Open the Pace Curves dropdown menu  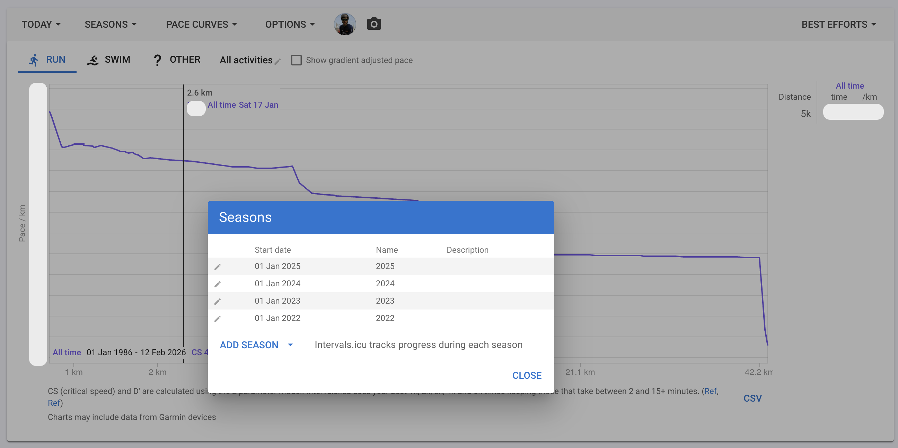[x=202, y=24]
